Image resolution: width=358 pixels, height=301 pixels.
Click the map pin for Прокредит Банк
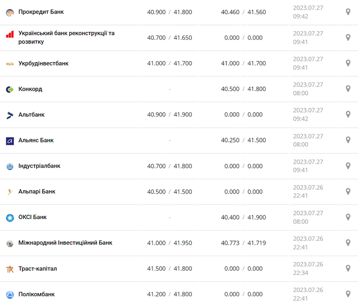tap(348, 12)
